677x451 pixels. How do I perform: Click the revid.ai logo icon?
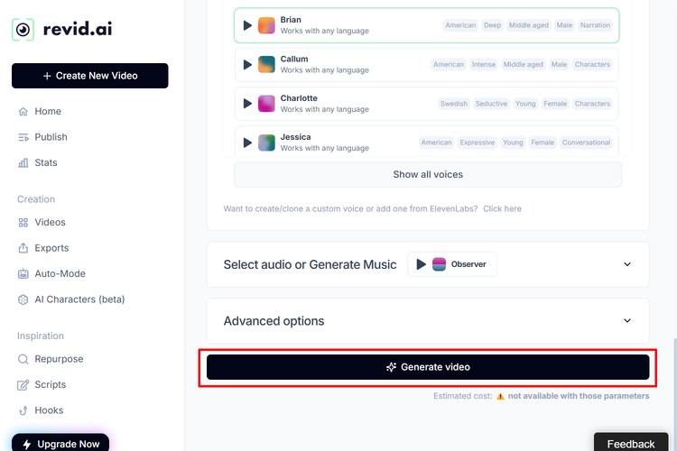pyautogui.click(x=23, y=29)
